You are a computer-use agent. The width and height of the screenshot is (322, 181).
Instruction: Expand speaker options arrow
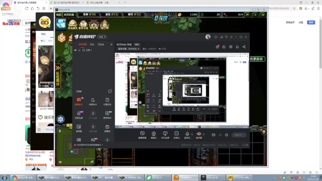(204, 134)
